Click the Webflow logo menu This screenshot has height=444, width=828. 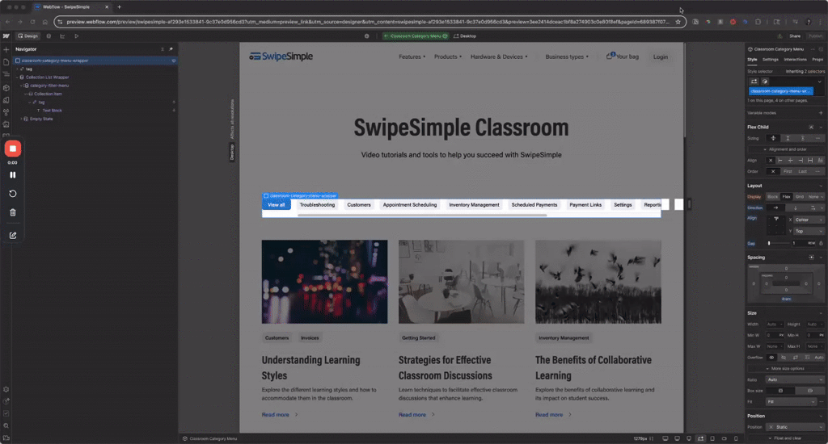pyautogui.click(x=6, y=36)
